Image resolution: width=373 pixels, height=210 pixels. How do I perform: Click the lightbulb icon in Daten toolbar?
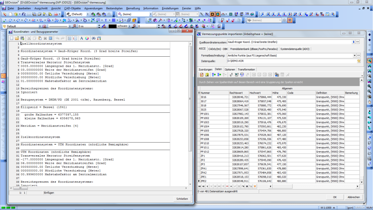tap(207, 75)
